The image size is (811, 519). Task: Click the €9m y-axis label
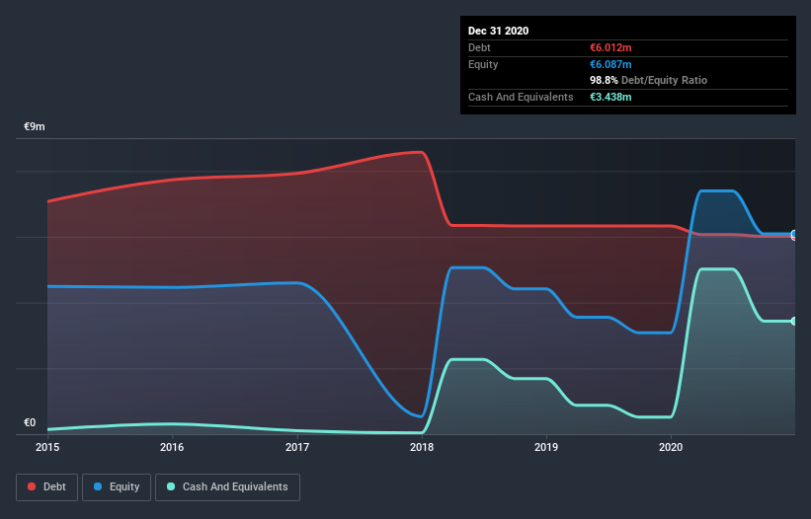tap(35, 127)
